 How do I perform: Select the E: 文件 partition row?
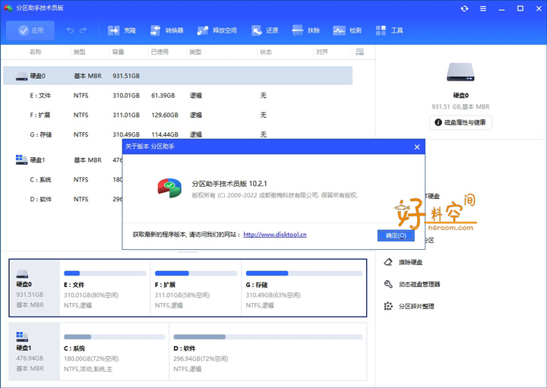pyautogui.click(x=178, y=95)
